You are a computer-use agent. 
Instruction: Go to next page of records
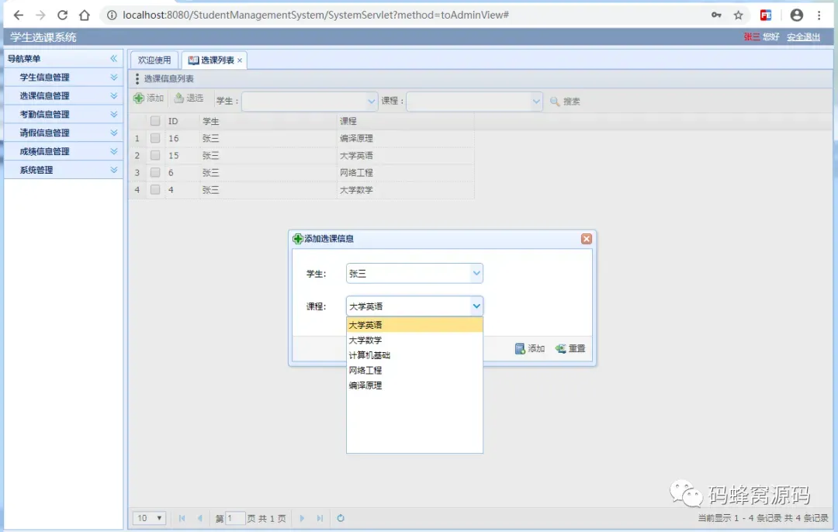click(x=302, y=518)
